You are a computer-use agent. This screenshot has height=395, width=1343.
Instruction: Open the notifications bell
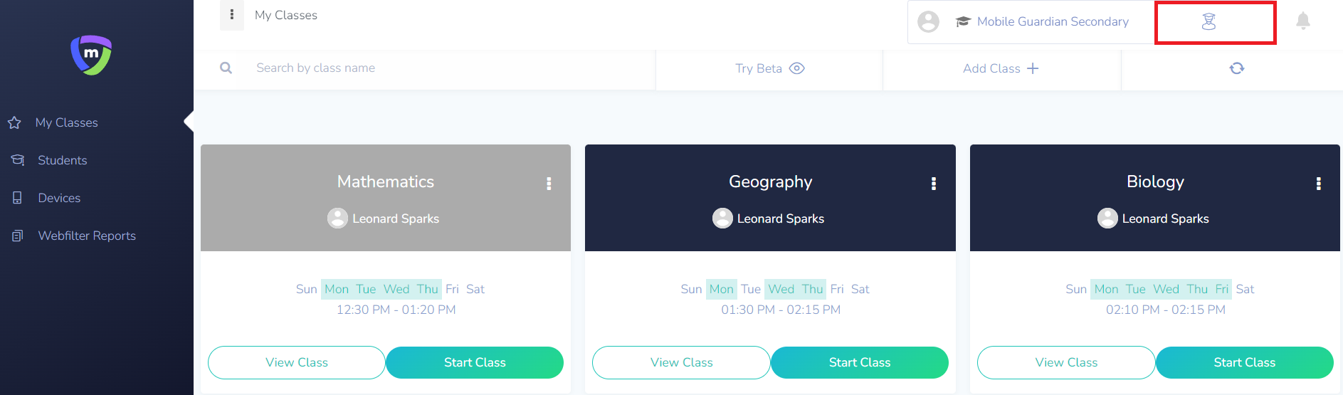1303,21
